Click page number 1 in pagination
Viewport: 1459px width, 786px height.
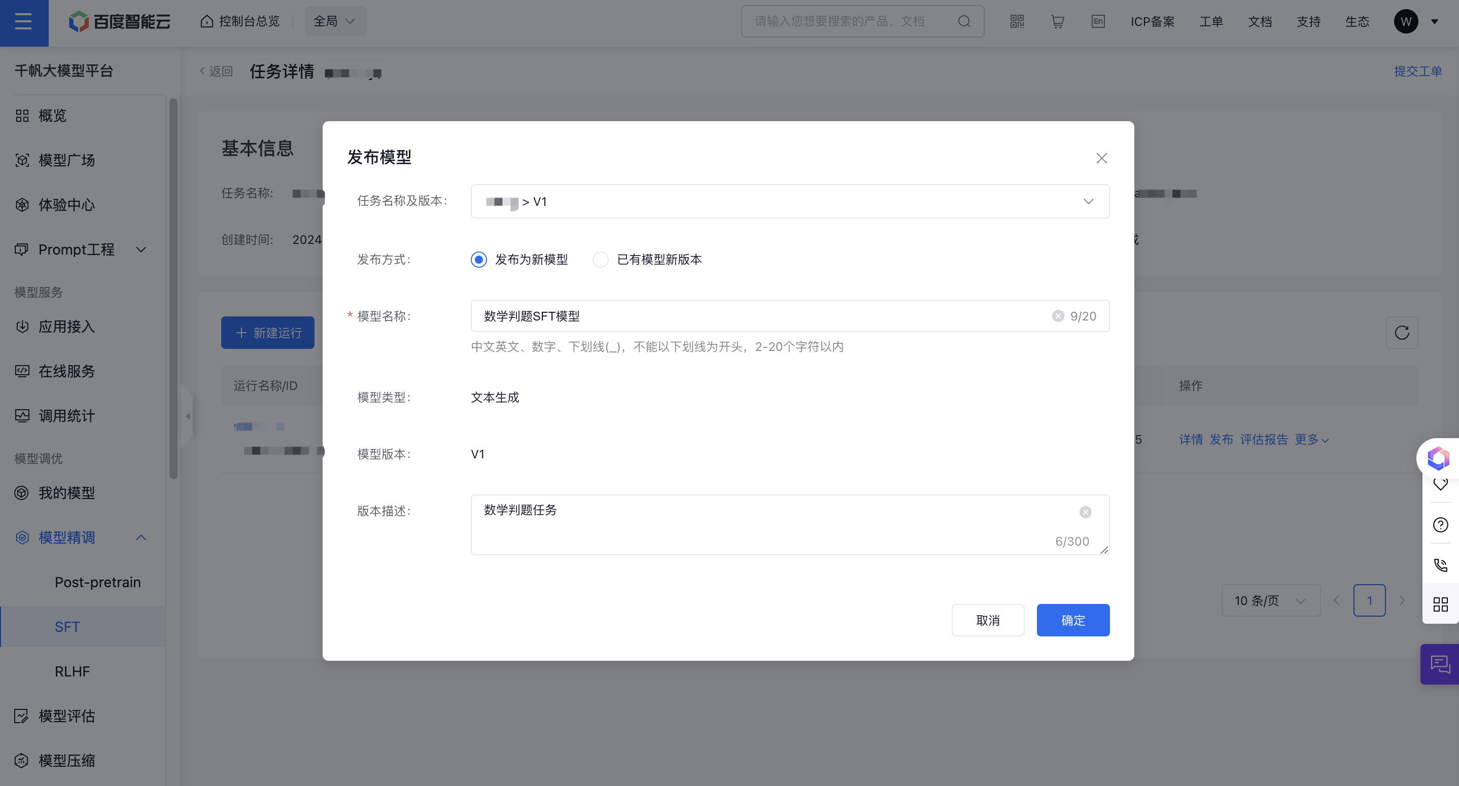point(1369,600)
